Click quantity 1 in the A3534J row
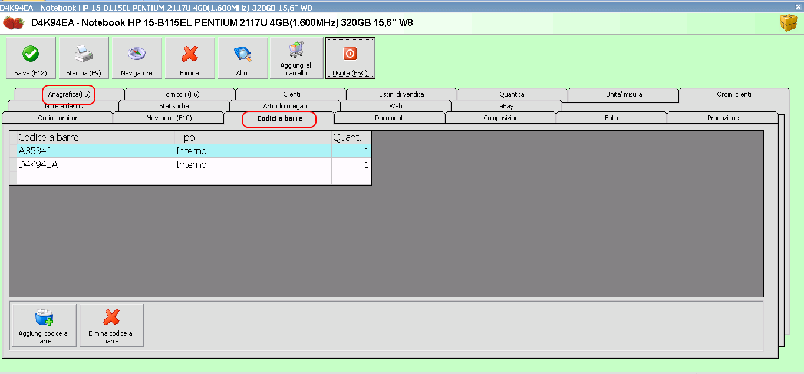804x374 pixels. [x=351, y=151]
